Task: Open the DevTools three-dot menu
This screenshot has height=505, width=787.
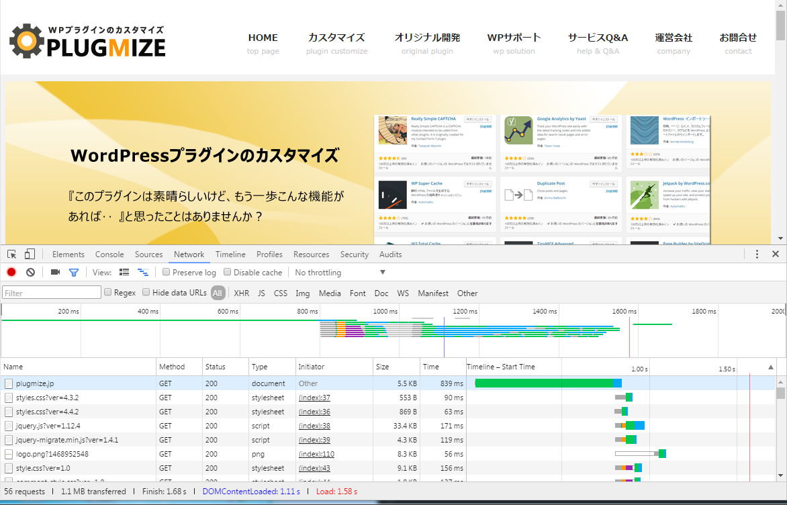Action: 757,254
